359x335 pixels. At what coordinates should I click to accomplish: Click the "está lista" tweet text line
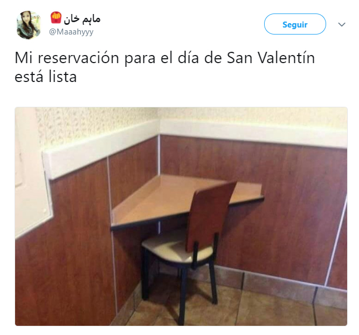46,77
